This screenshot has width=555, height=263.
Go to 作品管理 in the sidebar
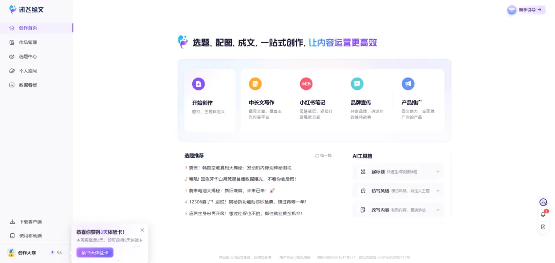pyautogui.click(x=28, y=42)
